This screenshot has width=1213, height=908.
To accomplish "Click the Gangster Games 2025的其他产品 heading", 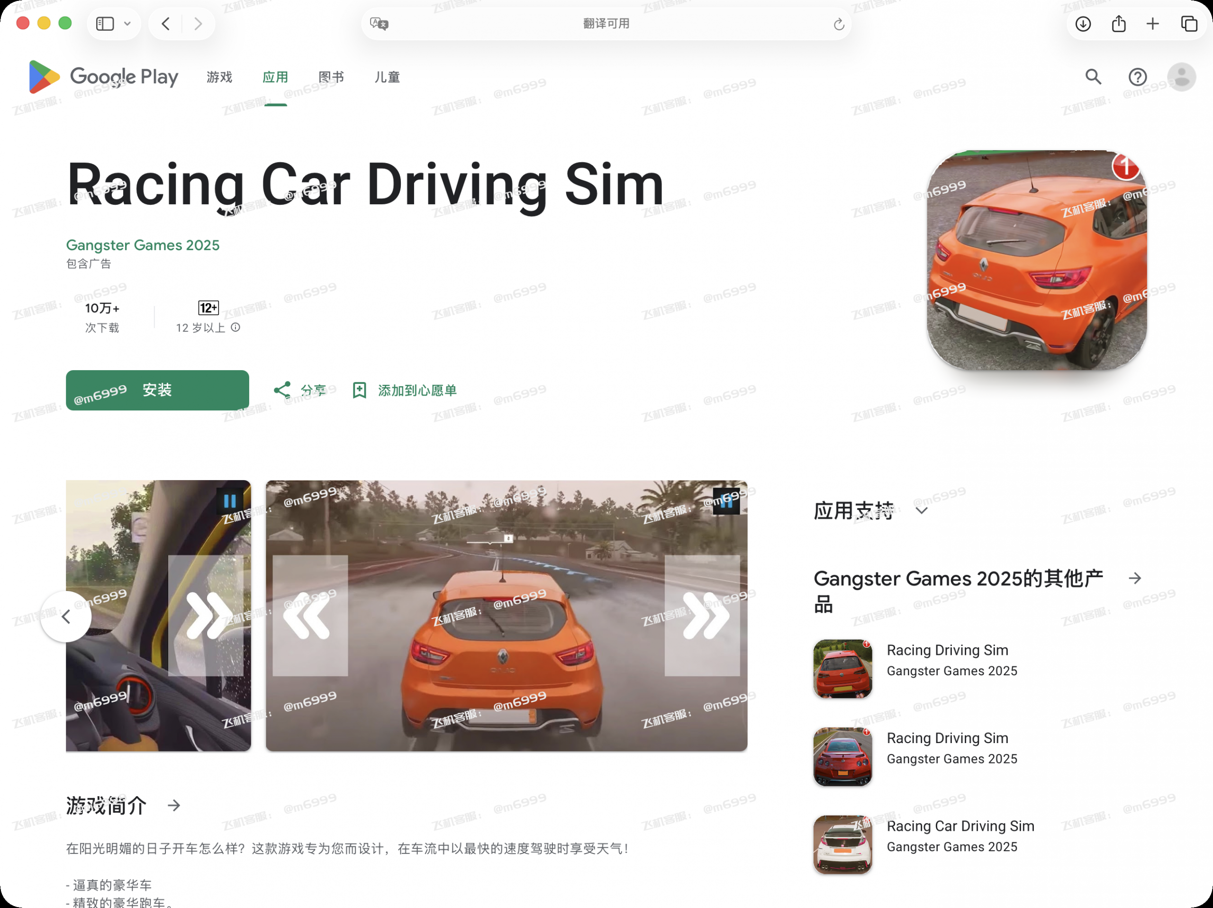I will pos(958,591).
